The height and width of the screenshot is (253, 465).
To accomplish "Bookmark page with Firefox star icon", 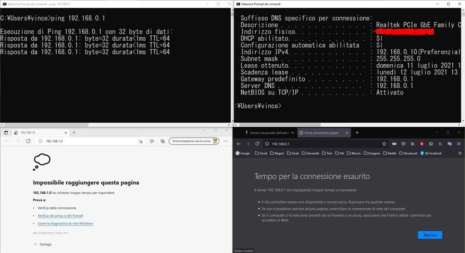I will 384,144.
